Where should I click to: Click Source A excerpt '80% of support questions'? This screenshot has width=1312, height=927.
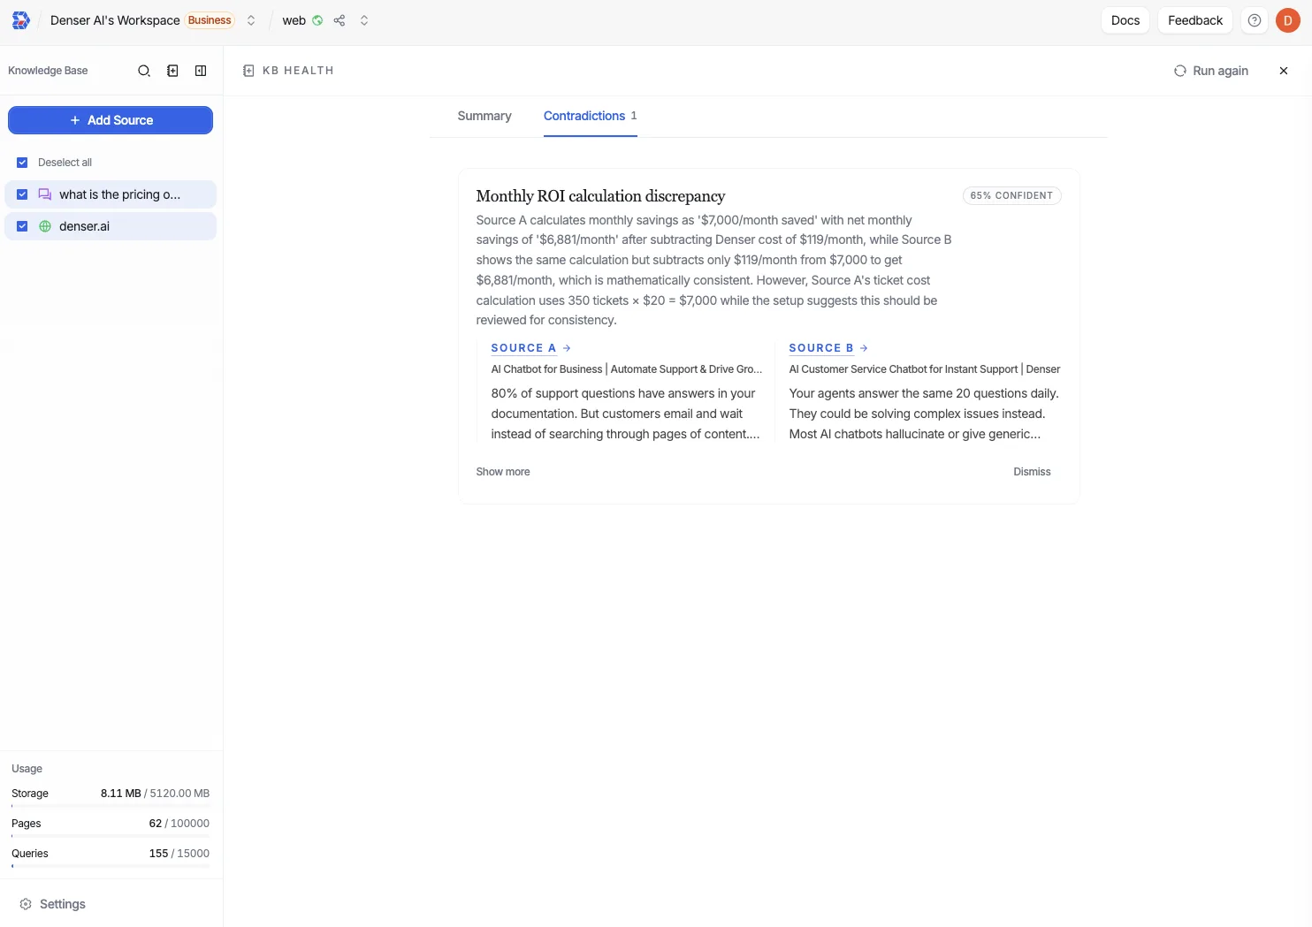click(625, 414)
